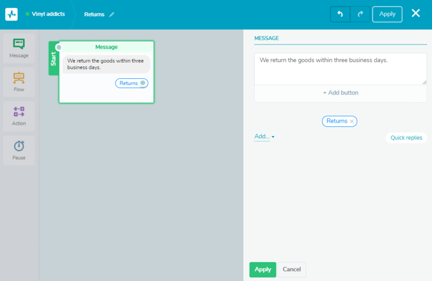This screenshot has height=281, width=432.
Task: Click the input connector dot on Message node
Action: pos(59,48)
